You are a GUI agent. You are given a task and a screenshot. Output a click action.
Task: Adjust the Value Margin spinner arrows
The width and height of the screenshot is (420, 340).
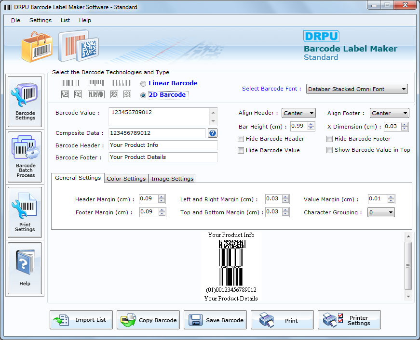point(391,199)
